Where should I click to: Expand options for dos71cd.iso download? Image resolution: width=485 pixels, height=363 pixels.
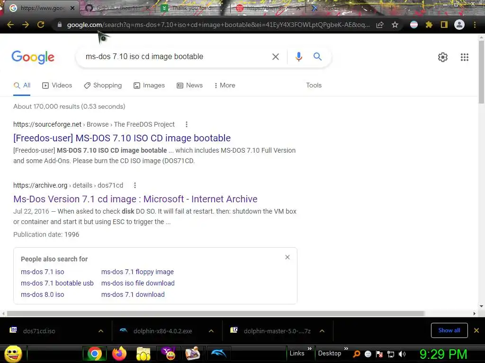[x=101, y=331]
